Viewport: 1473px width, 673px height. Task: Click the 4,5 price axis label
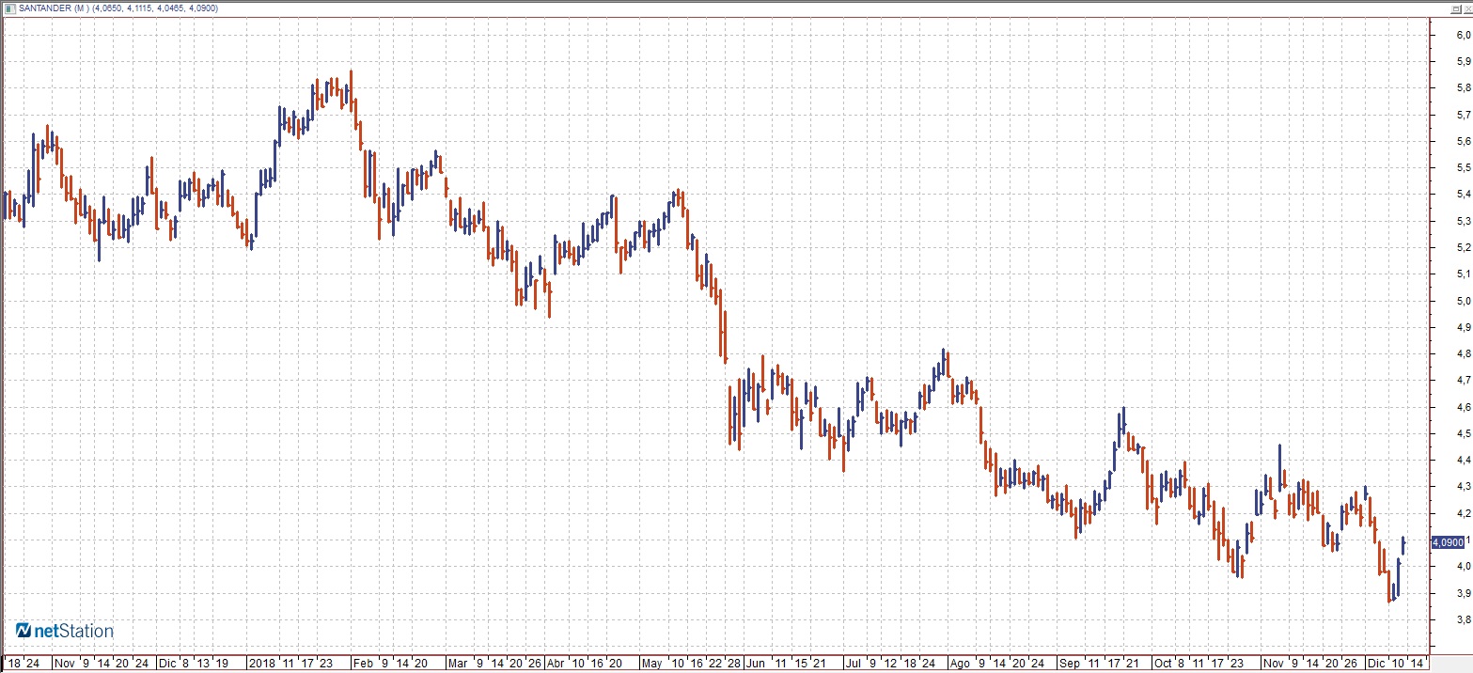tap(1463, 434)
